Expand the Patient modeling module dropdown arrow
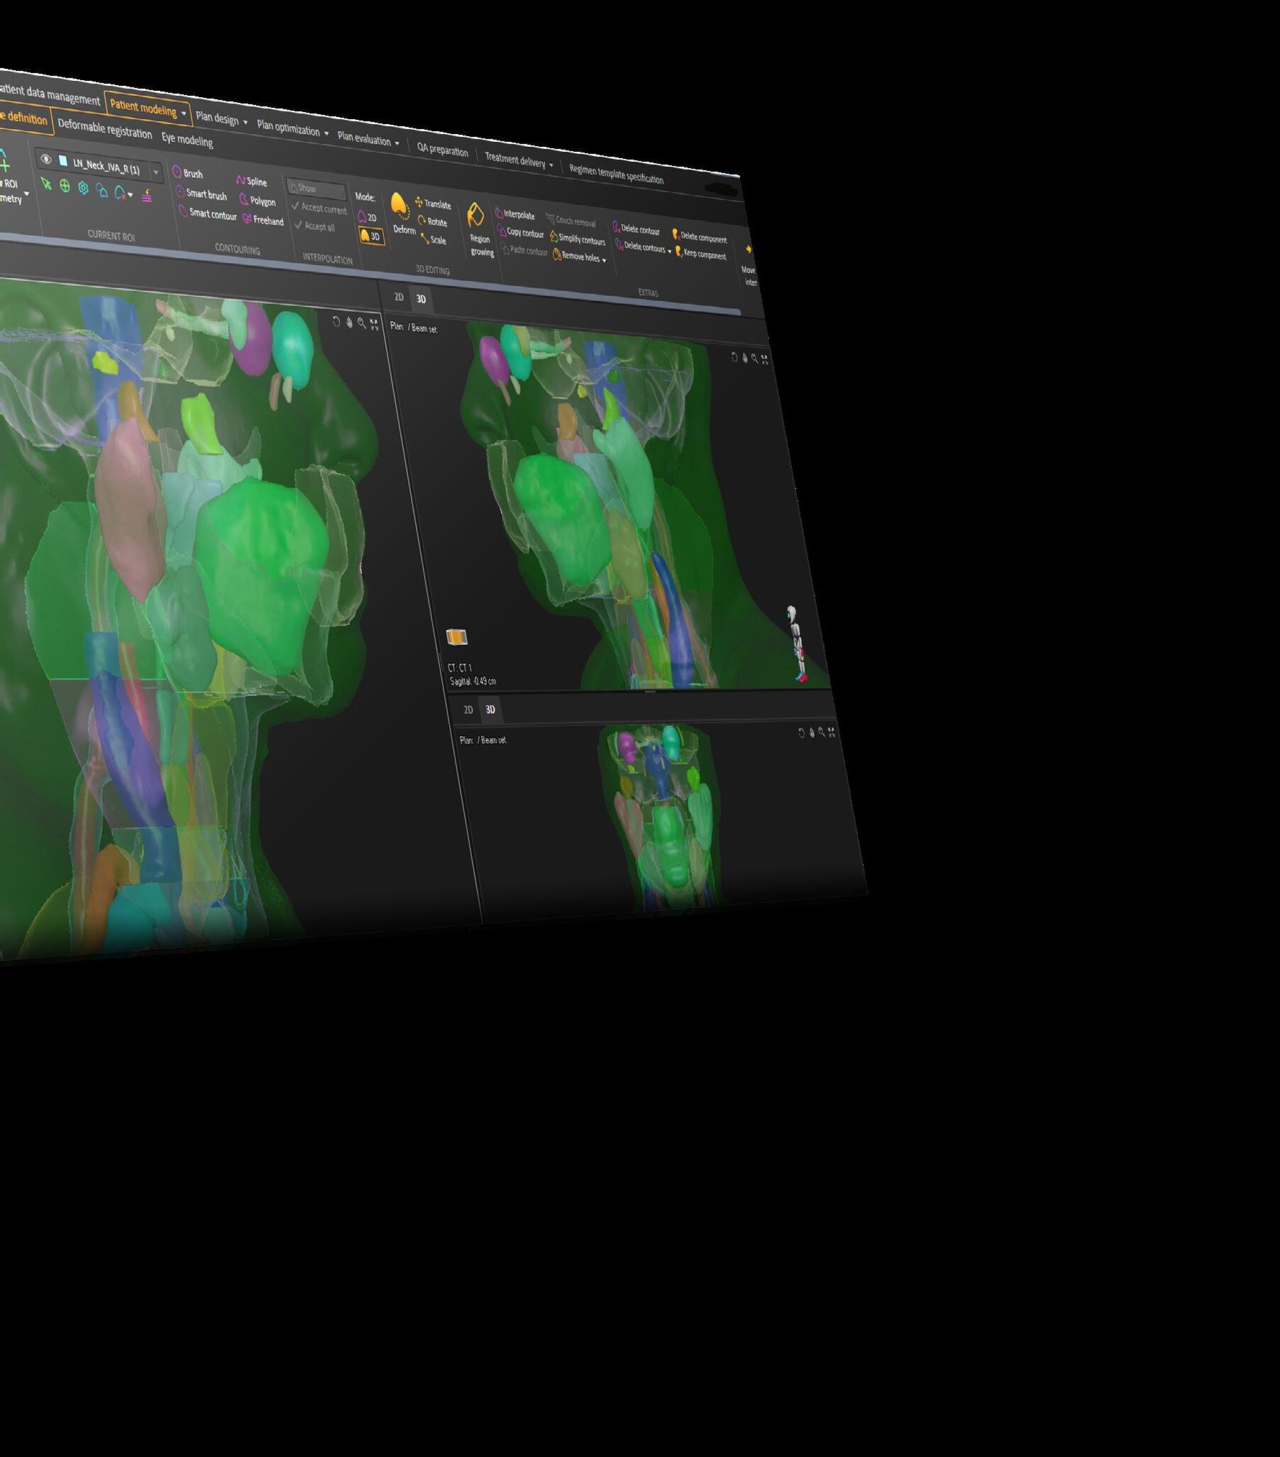Screen dimensions: 1280x1457 (x=183, y=113)
